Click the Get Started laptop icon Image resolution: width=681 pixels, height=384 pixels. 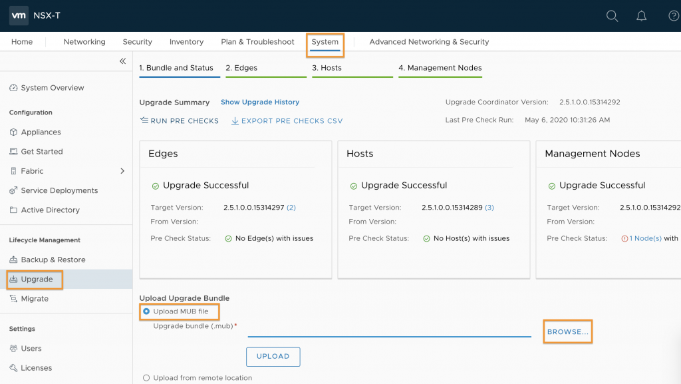(x=13, y=152)
